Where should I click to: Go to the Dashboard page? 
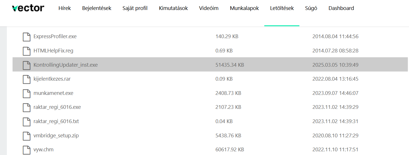coord(341,8)
